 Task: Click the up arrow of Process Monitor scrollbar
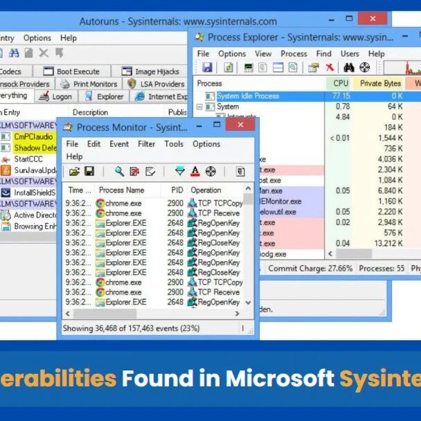(248, 189)
